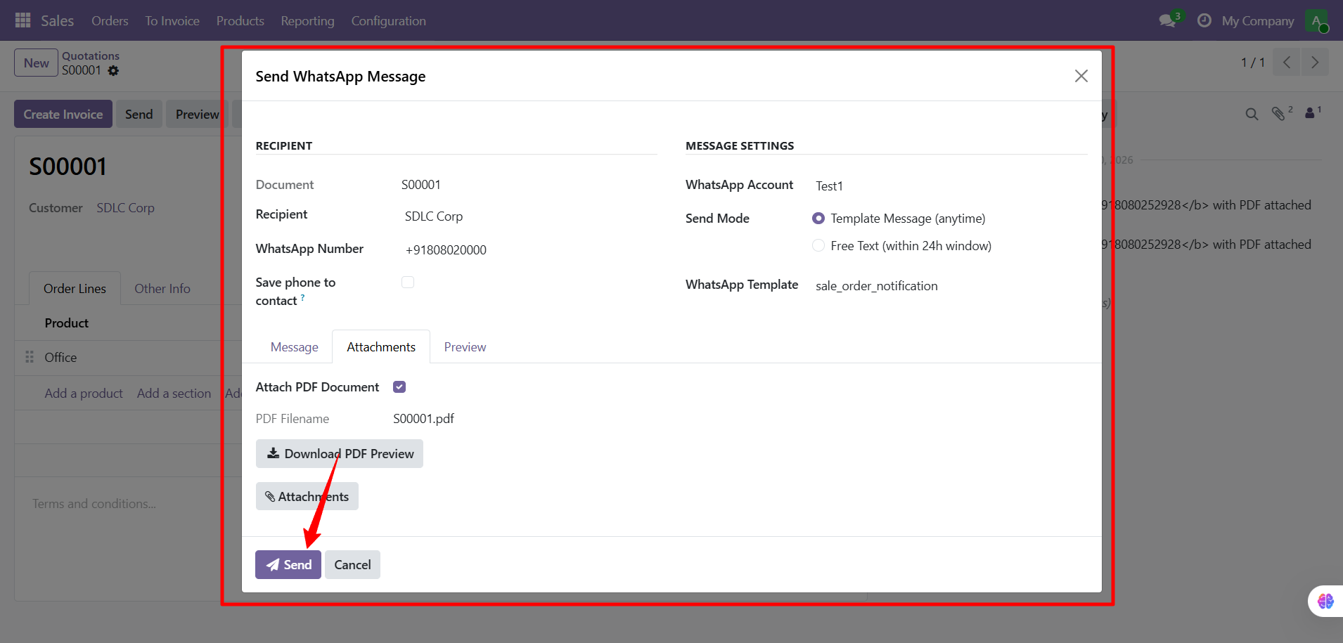This screenshot has width=1343, height=643.
Task: Click the Download PDF Preview button
Action: (x=340, y=454)
